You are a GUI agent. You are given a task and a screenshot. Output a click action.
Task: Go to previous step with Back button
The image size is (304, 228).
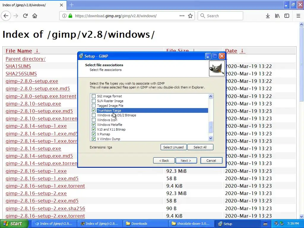click(164, 161)
